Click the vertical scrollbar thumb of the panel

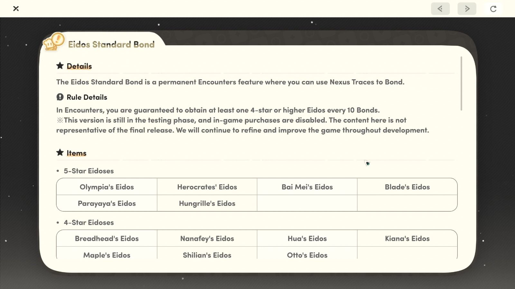coord(461,83)
